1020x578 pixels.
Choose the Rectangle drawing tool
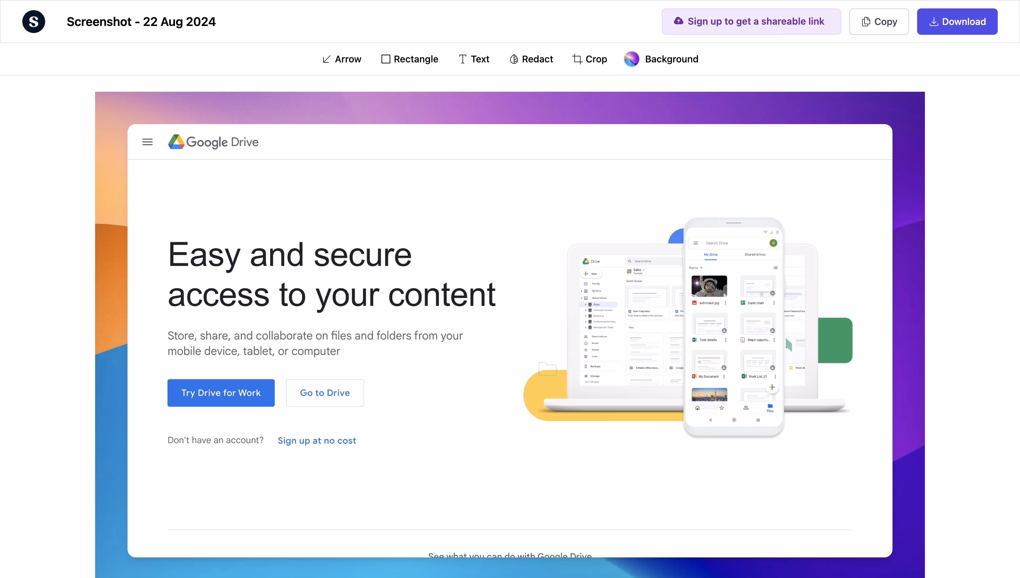point(409,59)
